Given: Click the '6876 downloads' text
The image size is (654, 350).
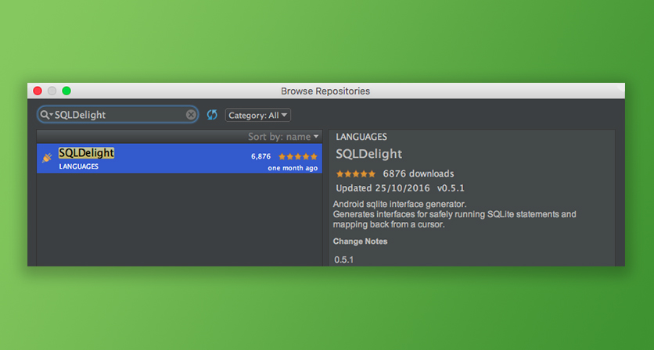Looking at the screenshot, I should point(419,173).
